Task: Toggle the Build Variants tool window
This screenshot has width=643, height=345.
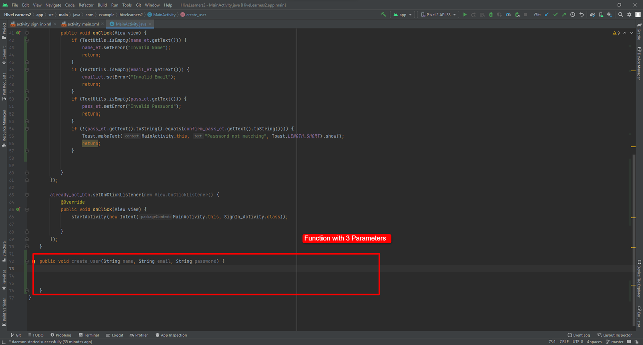Action: 4,312
